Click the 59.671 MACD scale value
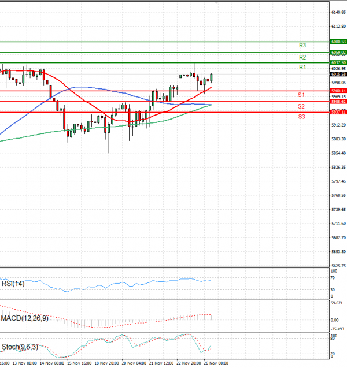 [337, 303]
